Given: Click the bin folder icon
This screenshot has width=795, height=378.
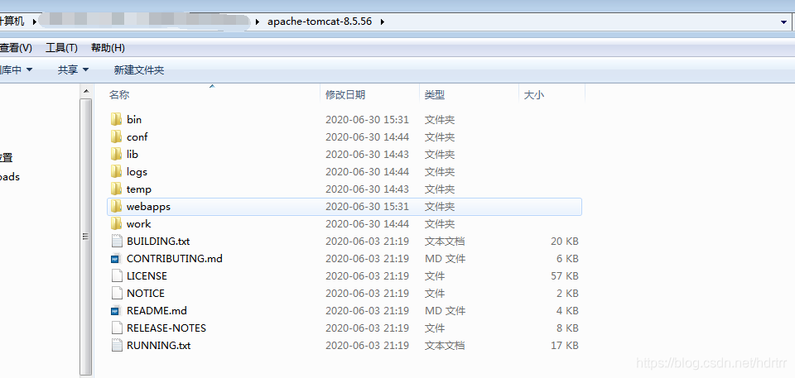Looking at the screenshot, I should 117,120.
